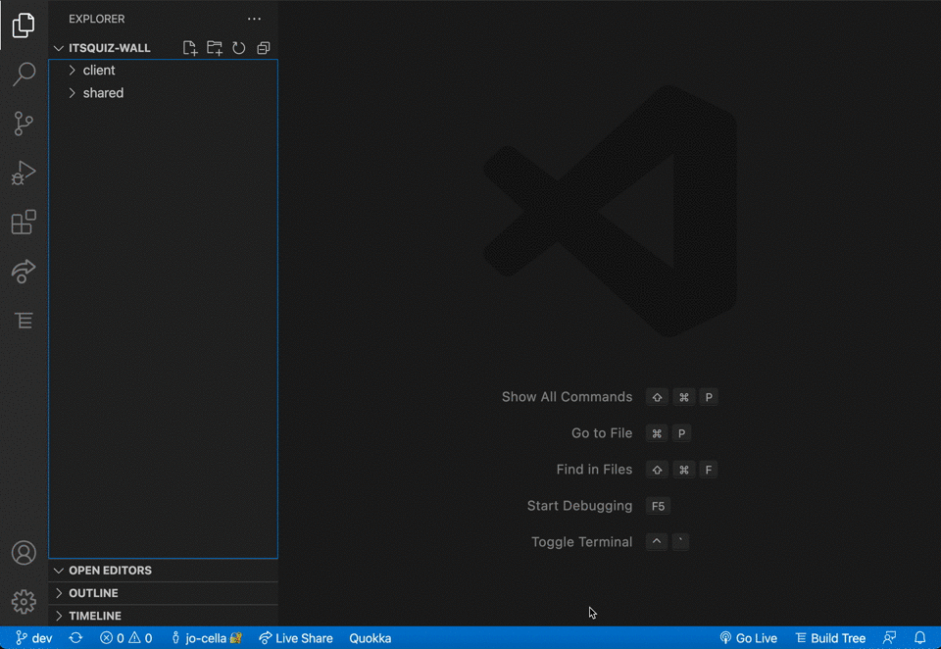This screenshot has width=941, height=649.
Task: Start the Go Live server
Action: click(x=748, y=638)
